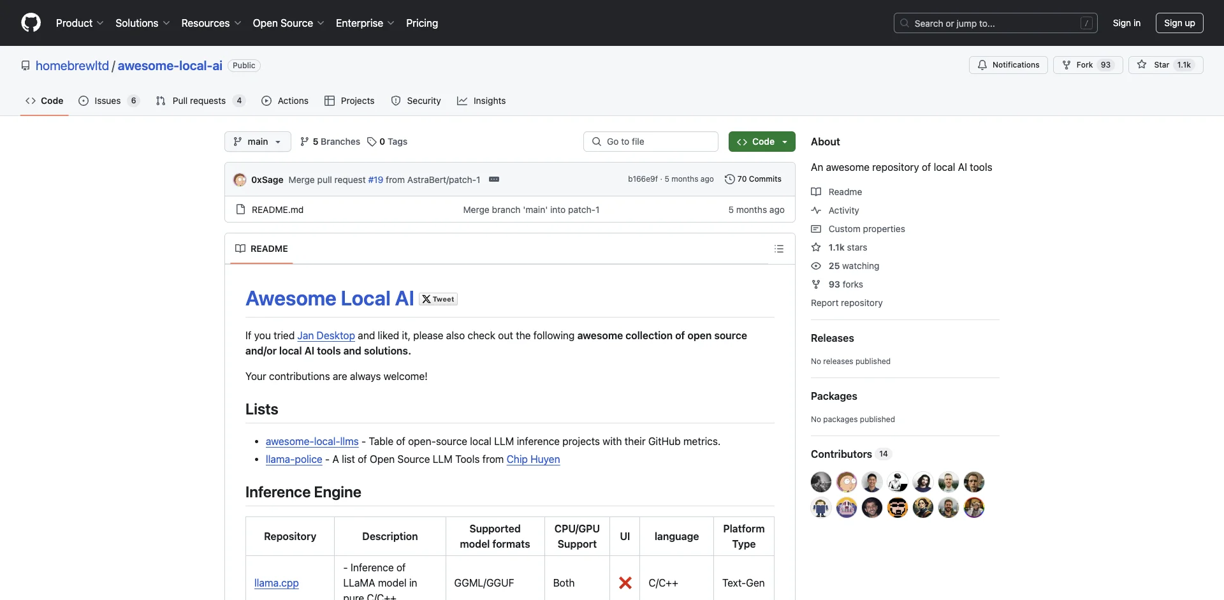Screen dimensions: 1224x600
Task: Open the Insights tab
Action: [x=481, y=101]
